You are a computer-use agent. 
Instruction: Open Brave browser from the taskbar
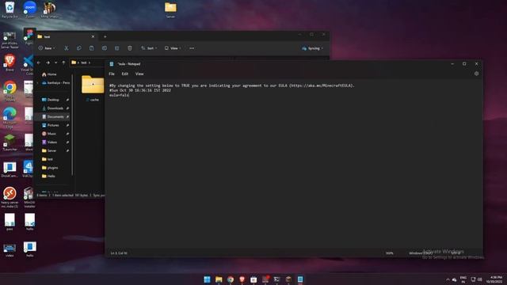point(242,279)
